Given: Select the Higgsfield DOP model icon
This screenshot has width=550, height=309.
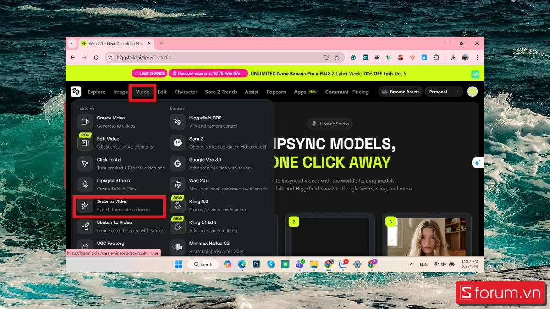Looking at the screenshot, I should pos(177,122).
